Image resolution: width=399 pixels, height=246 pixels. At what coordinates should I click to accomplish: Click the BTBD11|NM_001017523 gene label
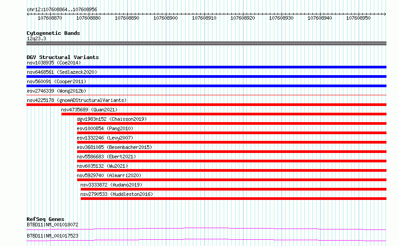pos(52,236)
